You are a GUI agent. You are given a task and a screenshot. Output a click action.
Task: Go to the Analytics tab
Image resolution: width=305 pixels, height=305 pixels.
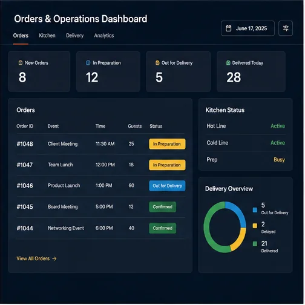click(104, 36)
